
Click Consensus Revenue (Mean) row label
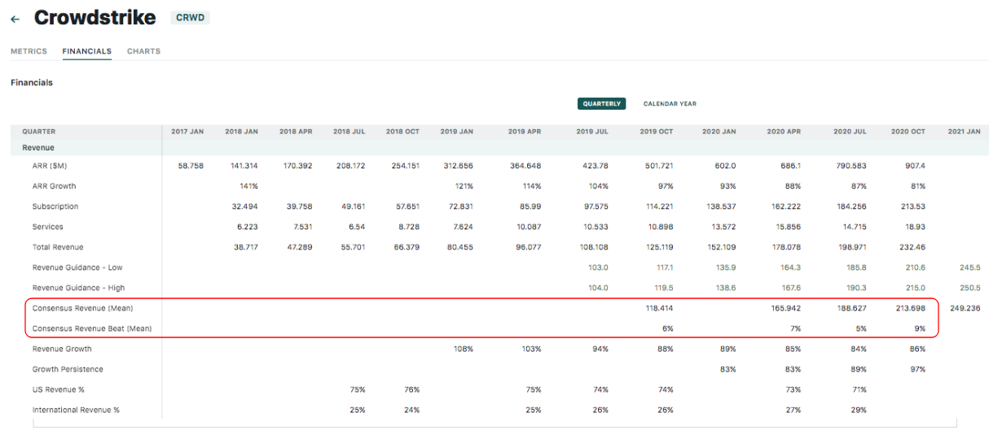click(x=82, y=308)
